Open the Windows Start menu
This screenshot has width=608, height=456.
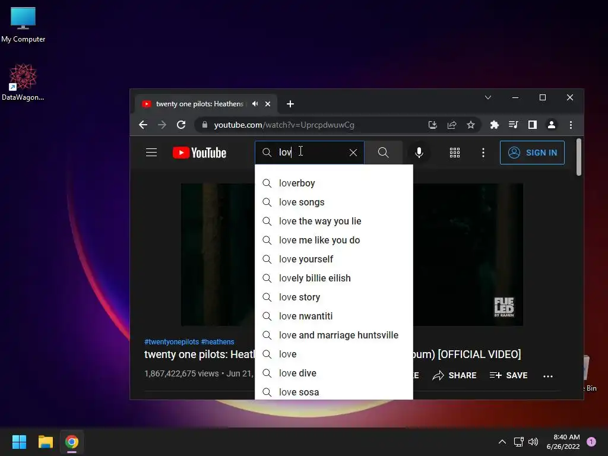pos(19,442)
